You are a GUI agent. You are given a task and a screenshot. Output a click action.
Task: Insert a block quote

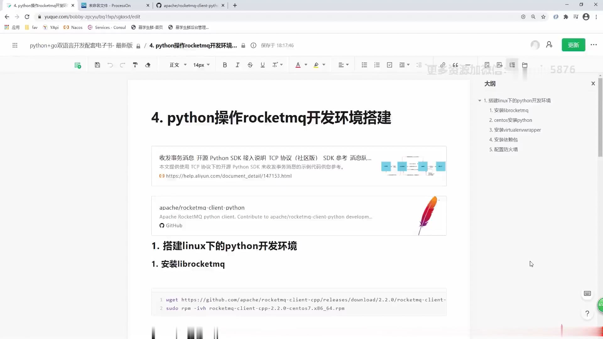click(x=455, y=65)
